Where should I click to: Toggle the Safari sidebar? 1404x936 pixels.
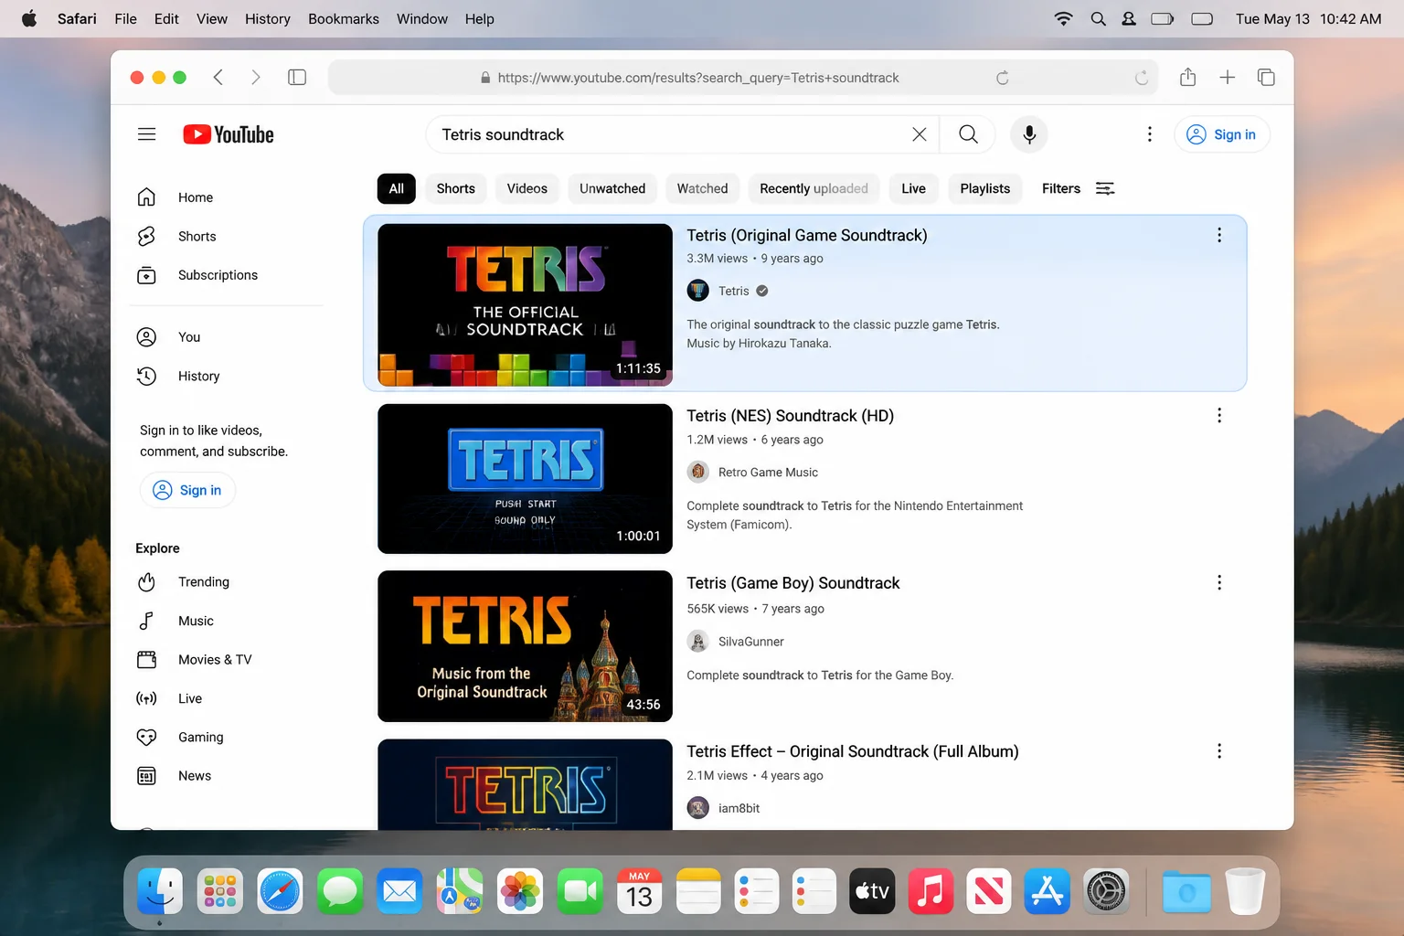pos(297,78)
